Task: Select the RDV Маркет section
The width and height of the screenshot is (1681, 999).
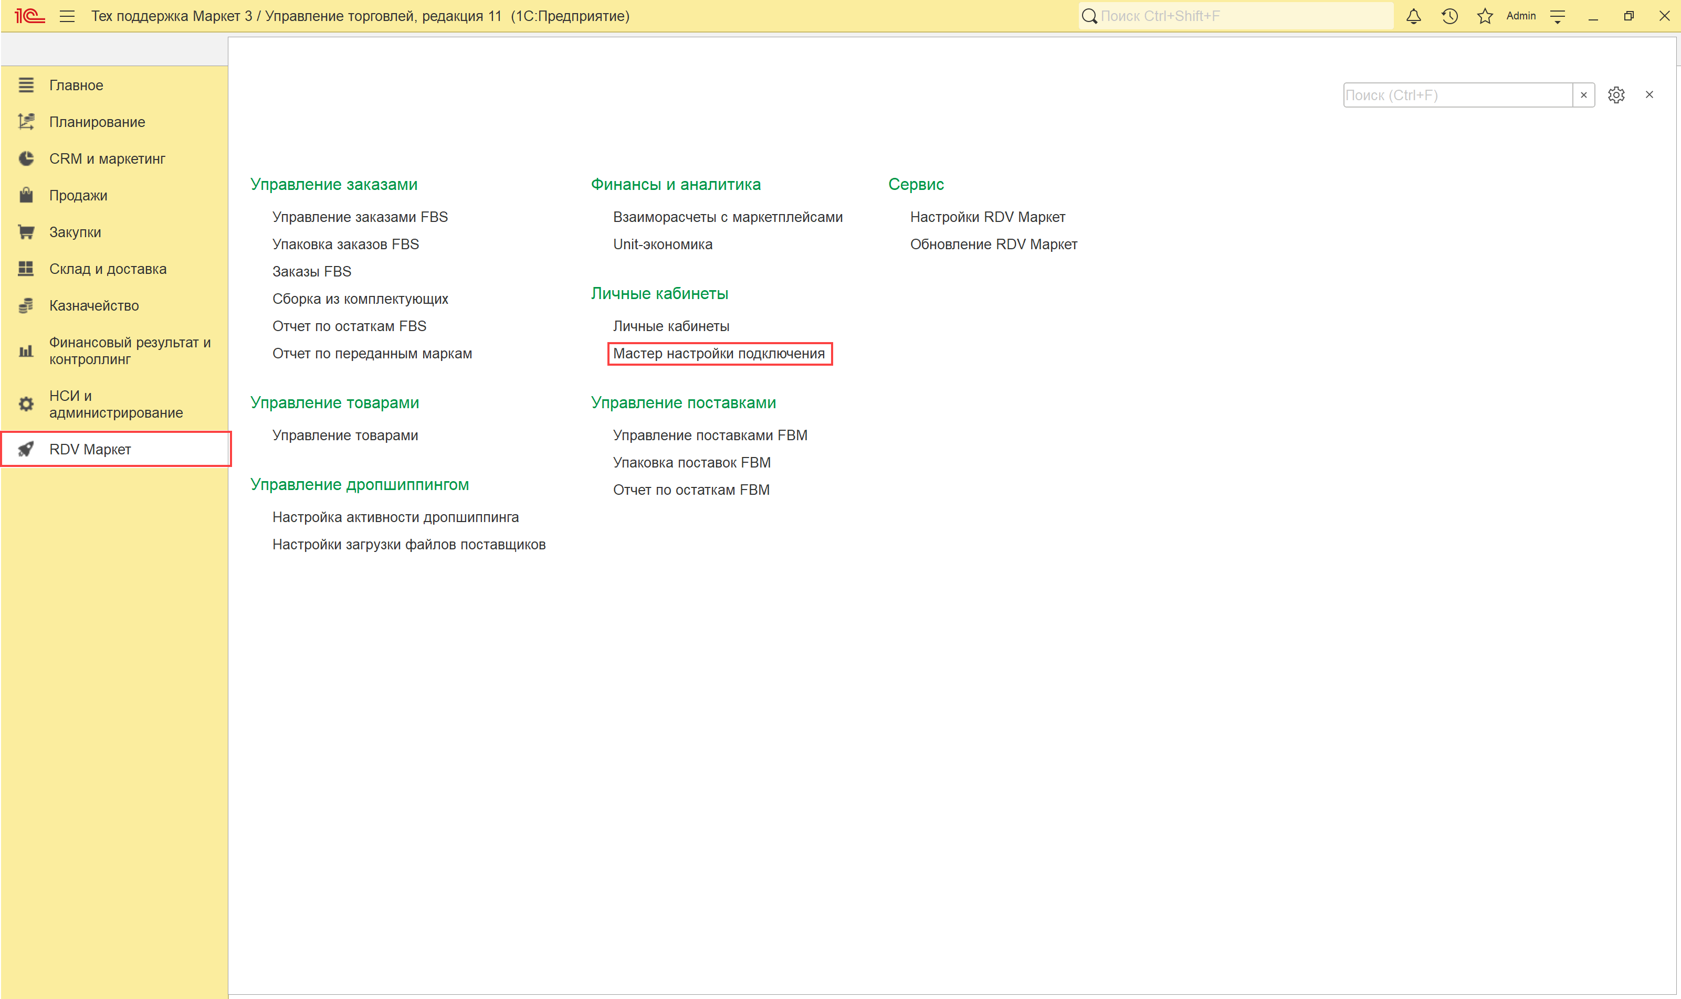Action: 90,449
